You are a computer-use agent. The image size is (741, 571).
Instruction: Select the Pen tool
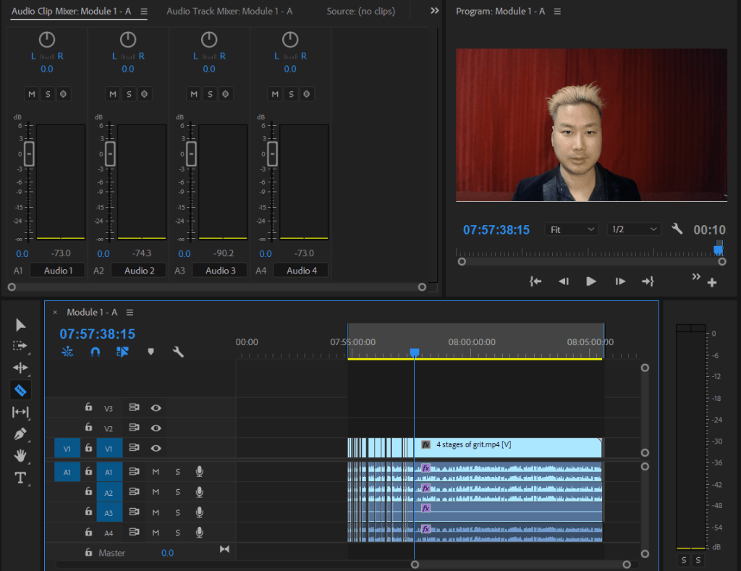[x=20, y=434]
